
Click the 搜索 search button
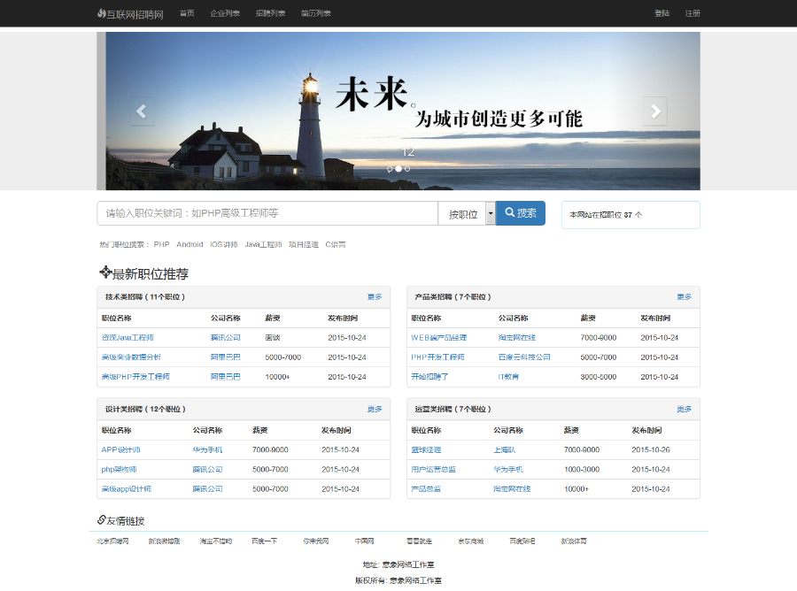pyautogui.click(x=521, y=213)
